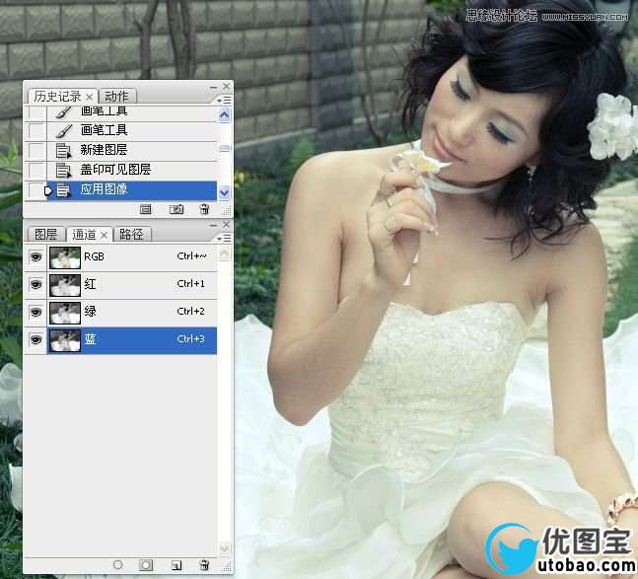Click the Ctrl+1 shortcut label
The height and width of the screenshot is (579, 638).
191,284
